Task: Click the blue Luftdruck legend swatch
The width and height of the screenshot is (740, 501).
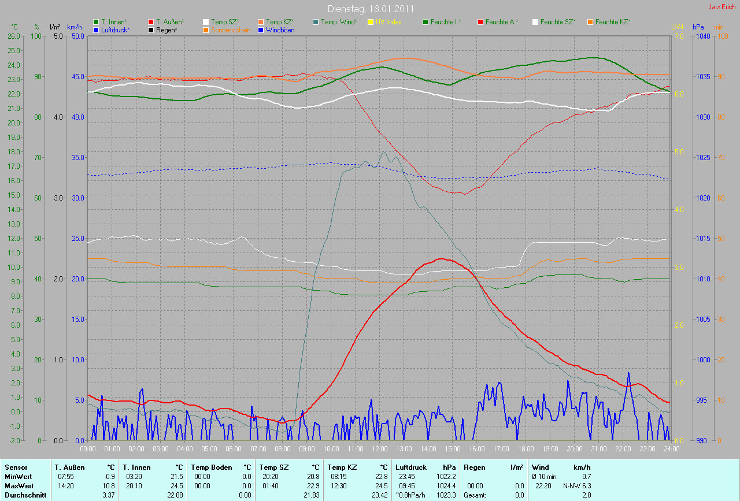Action: pos(96,29)
